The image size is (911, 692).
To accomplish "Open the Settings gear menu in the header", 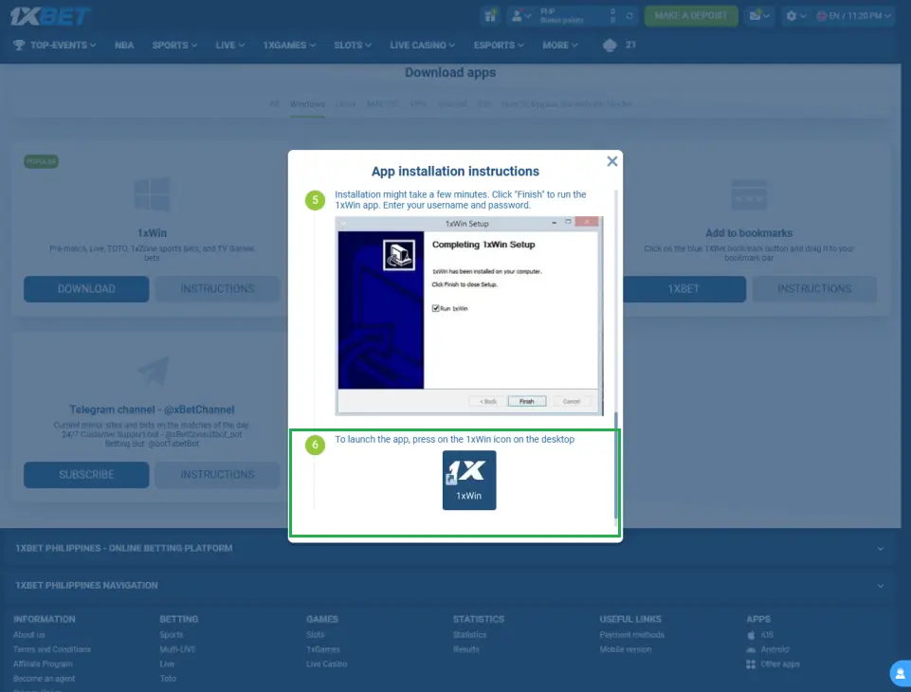I will (793, 16).
